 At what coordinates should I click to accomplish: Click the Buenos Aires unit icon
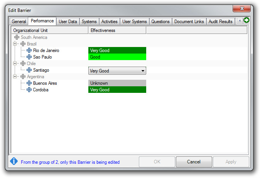click(x=29, y=83)
